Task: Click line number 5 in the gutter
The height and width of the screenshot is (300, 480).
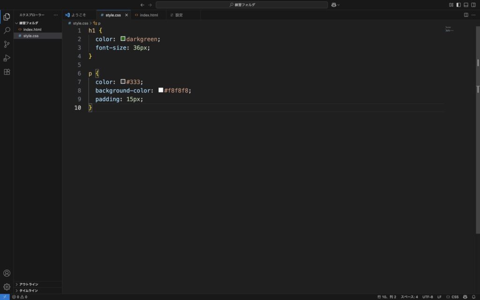Action: tap(79, 65)
